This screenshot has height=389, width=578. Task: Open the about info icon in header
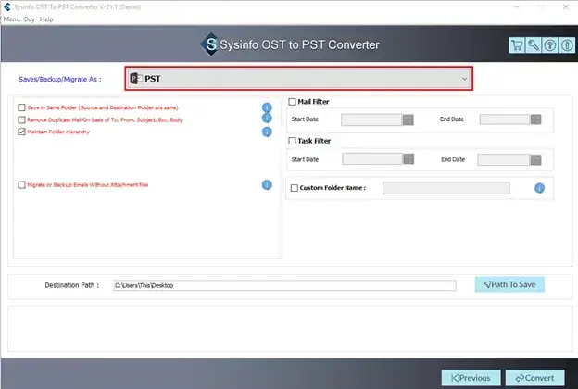coord(567,45)
